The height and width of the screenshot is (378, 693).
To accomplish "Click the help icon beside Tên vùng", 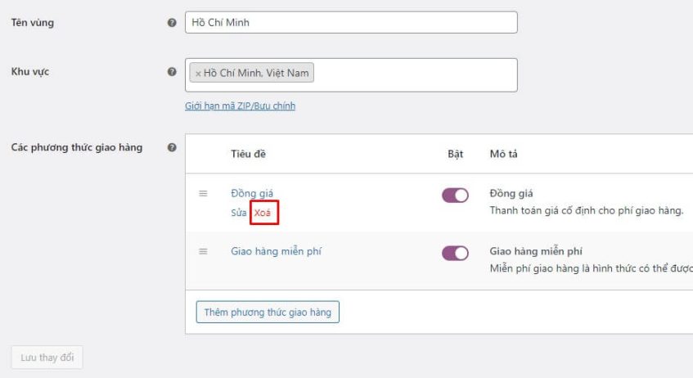I will coord(172,23).
